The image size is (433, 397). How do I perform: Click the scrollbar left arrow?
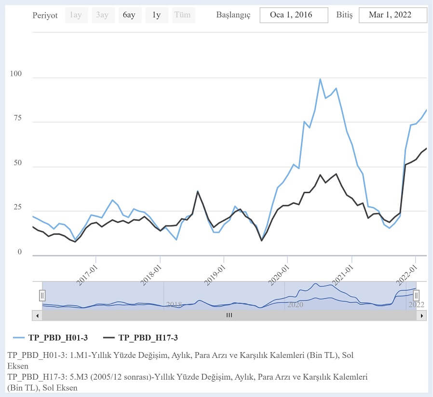coord(37,315)
